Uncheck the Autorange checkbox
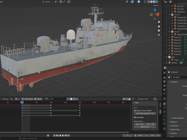Image resolution: width=187 pixels, height=140 pixels. (x=135, y=117)
